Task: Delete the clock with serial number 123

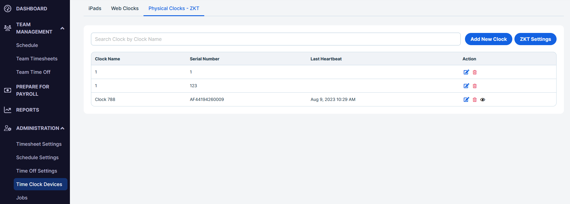Action: (x=475, y=86)
